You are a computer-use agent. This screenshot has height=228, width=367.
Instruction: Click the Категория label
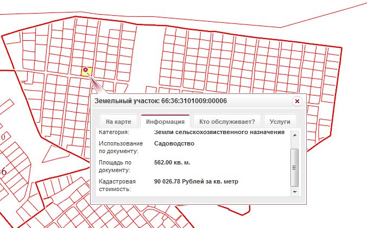coord(114,132)
